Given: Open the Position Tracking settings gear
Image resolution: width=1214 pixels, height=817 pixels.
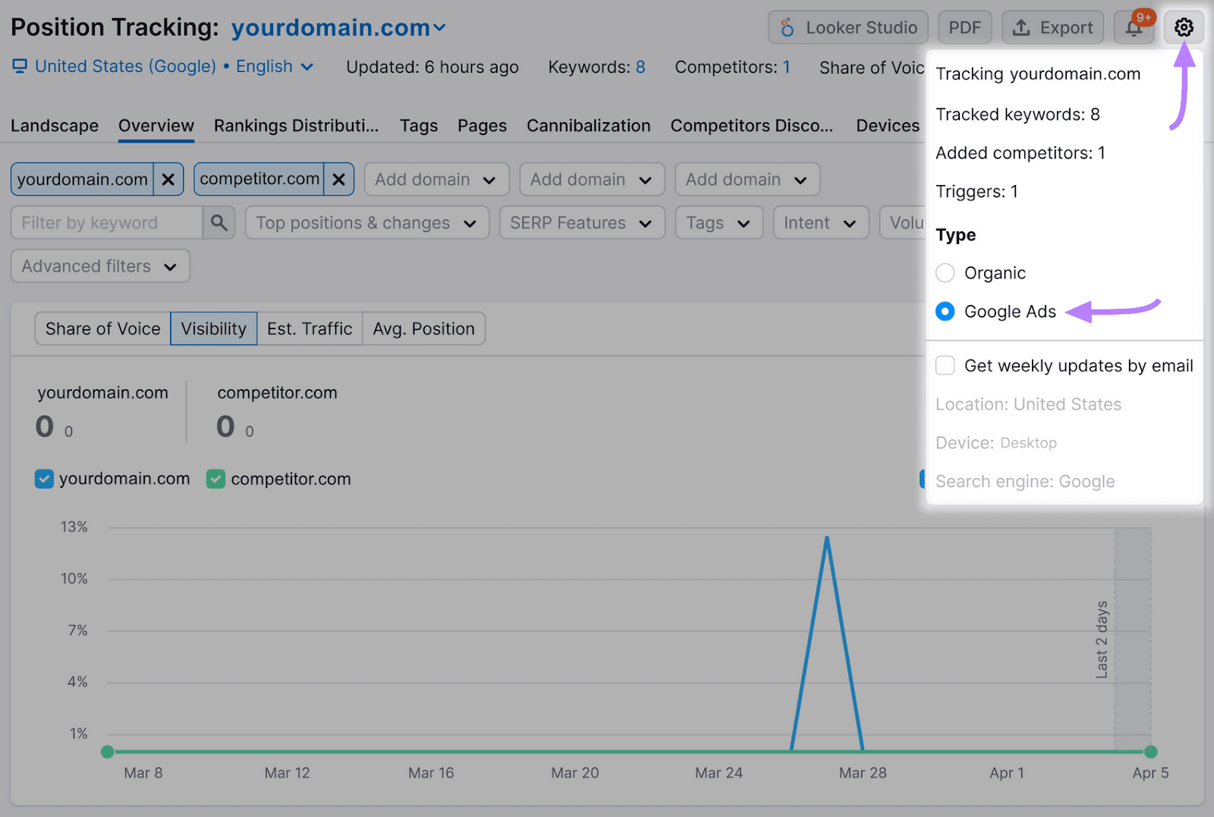Looking at the screenshot, I should tap(1184, 27).
